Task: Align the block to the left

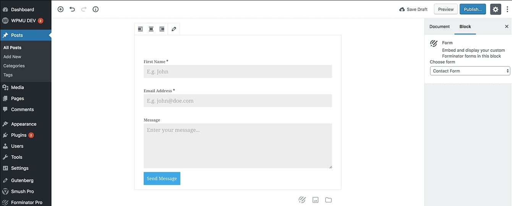Action: [x=140, y=29]
